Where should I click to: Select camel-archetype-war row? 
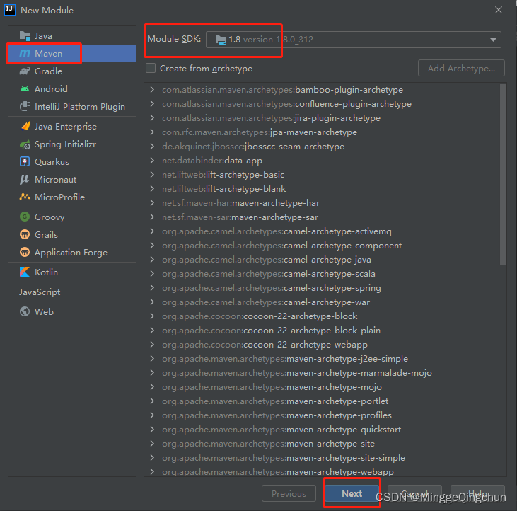pyautogui.click(x=322, y=302)
